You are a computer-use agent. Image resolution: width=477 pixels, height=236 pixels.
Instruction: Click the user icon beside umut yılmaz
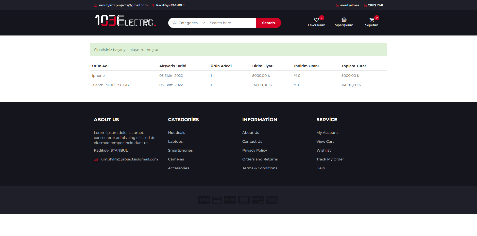337,5
